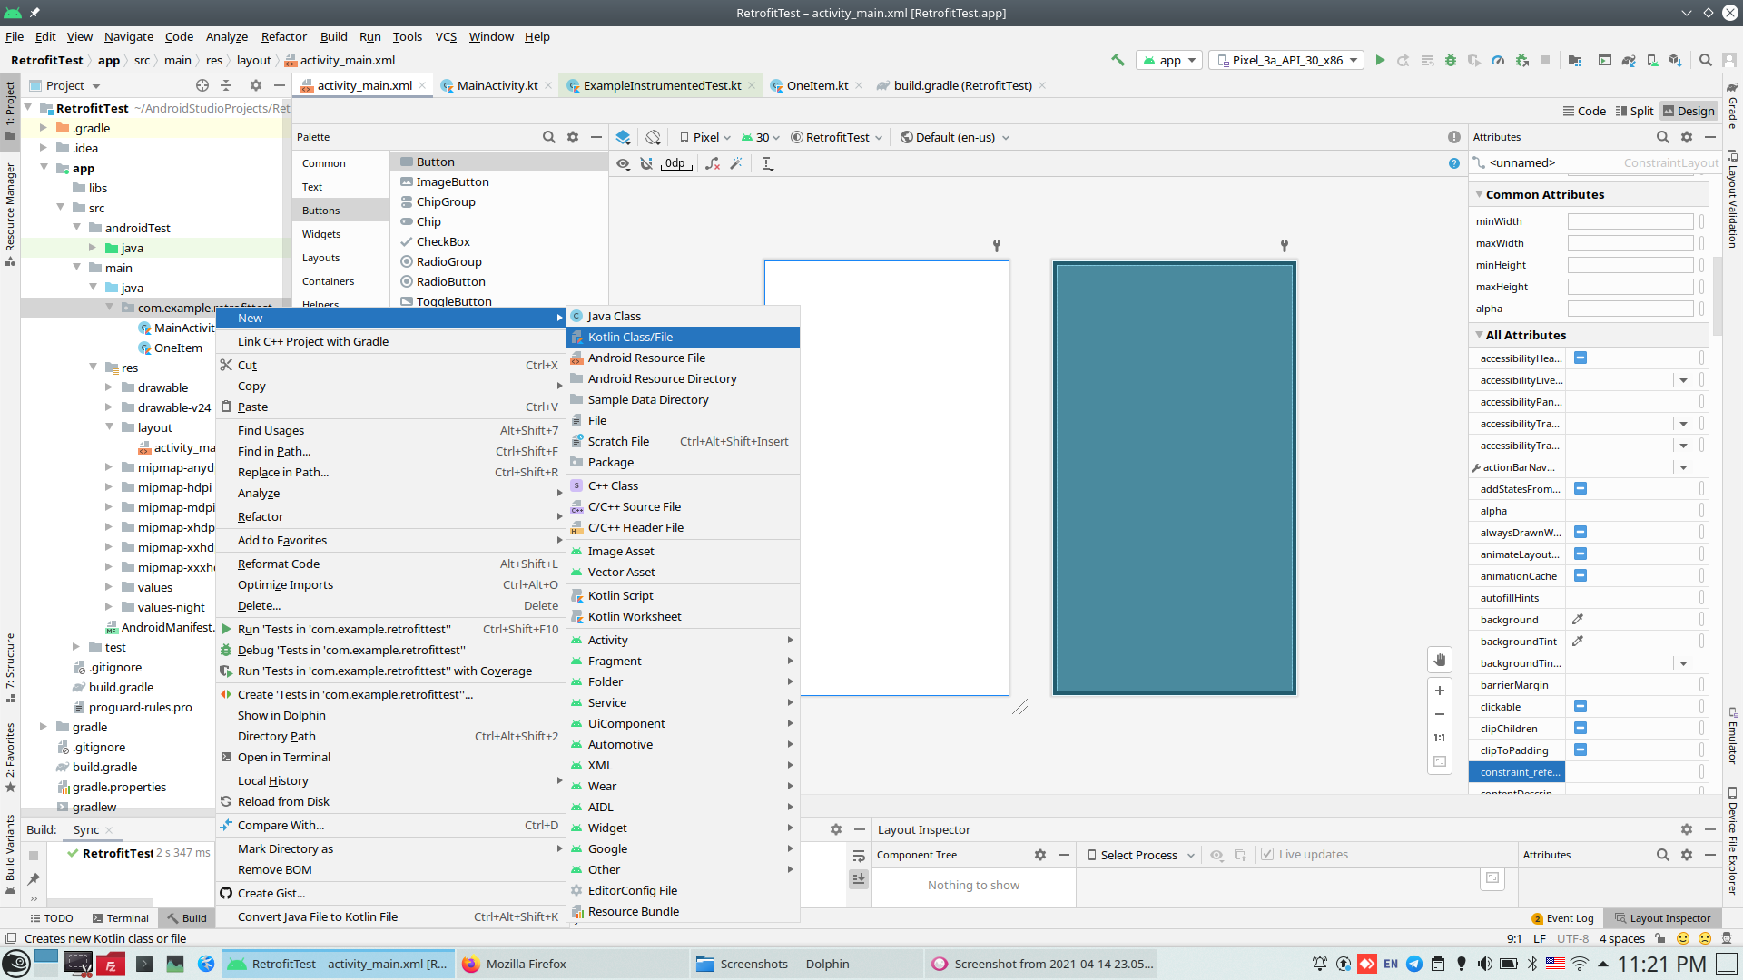Image resolution: width=1743 pixels, height=980 pixels.
Task: Pick a background color with the eyedropper
Action: (x=1578, y=620)
